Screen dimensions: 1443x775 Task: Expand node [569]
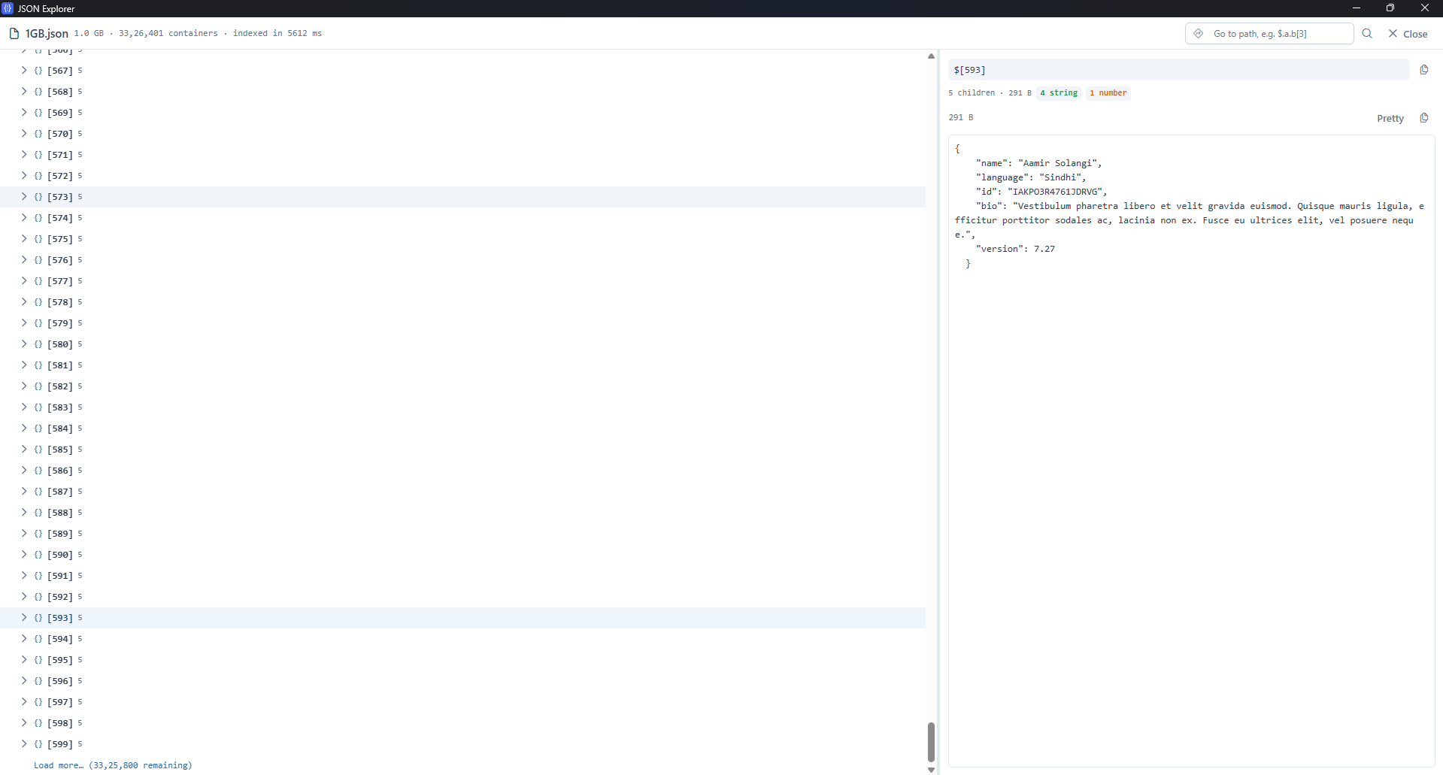[x=24, y=112]
